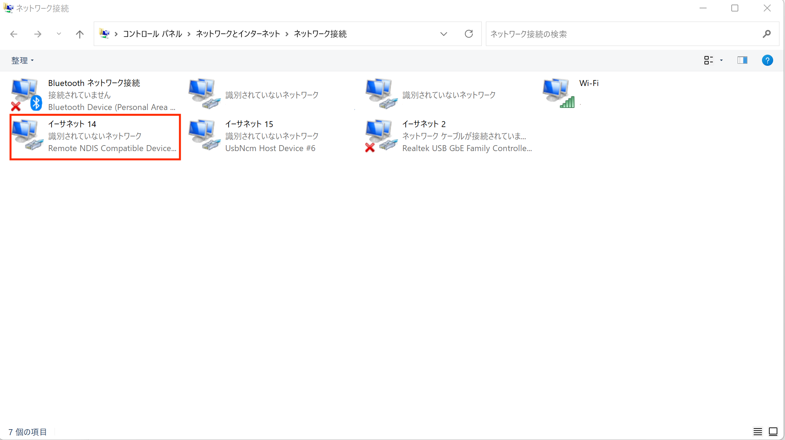Open the address bar previous locations dropdown
The image size is (785, 440).
pos(443,34)
